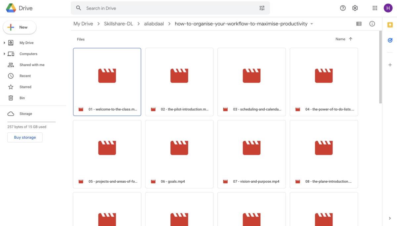Click the storage usage bar
Viewport: 397px width, 226px height.
(x=31, y=122)
